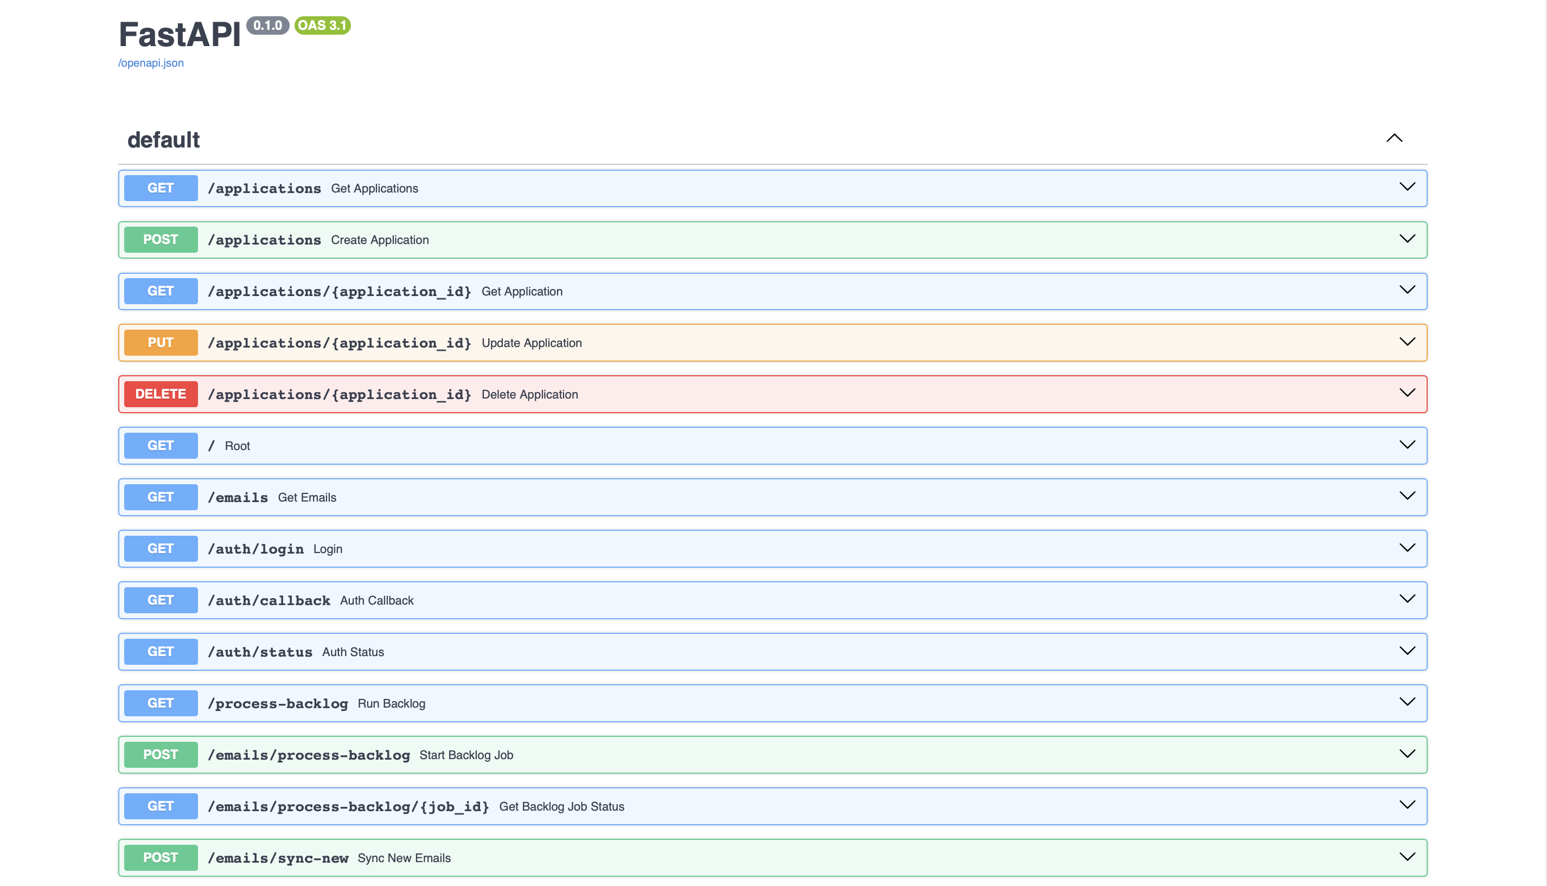Expand chevron for Start Backlog Job row

(x=1408, y=753)
